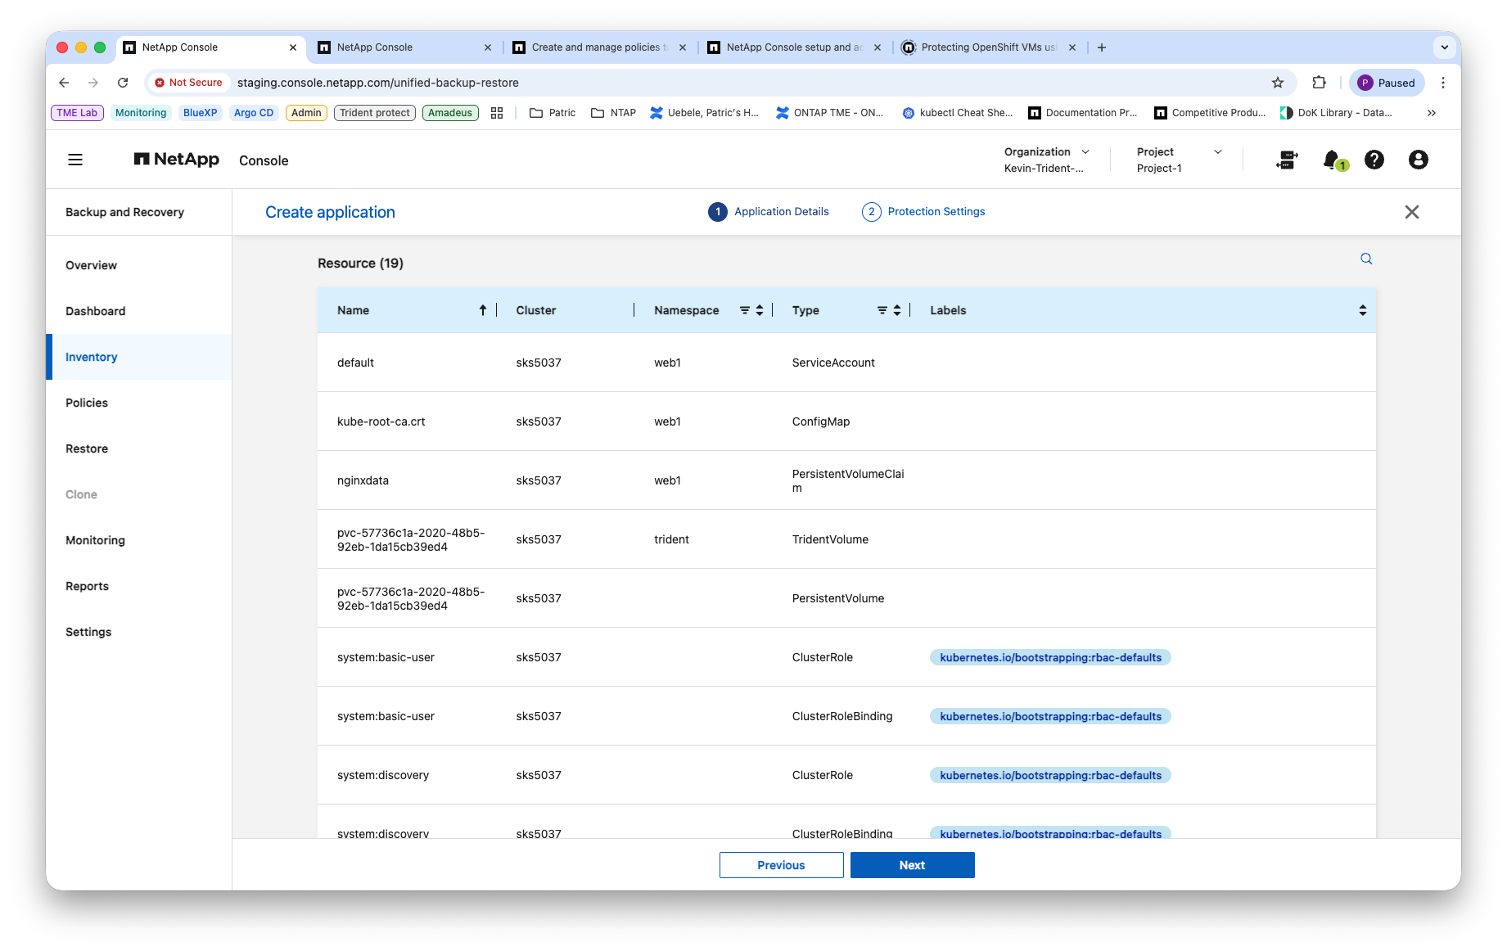
Task: Click the Not Secure site info chip
Action: [188, 83]
